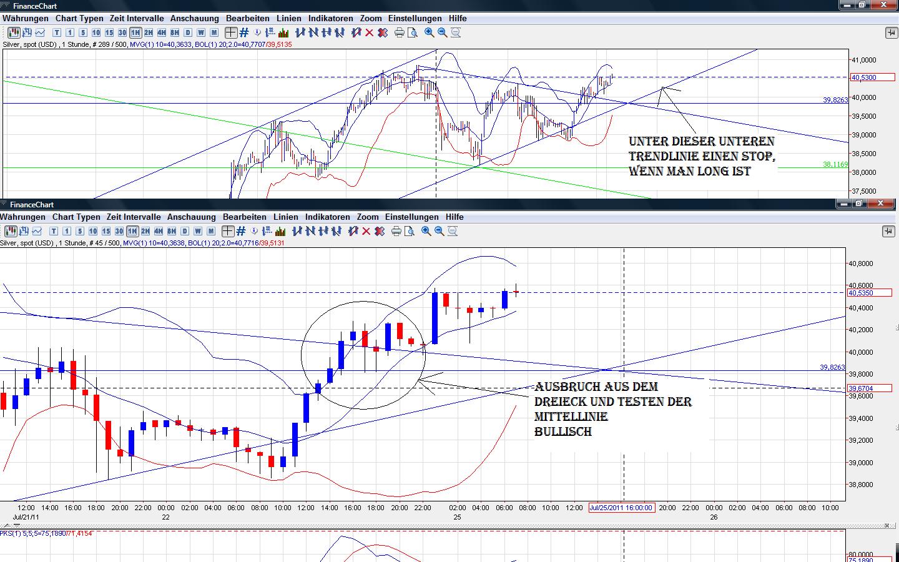Switch upper chart to tick (T) interval
899x562 pixels.
pos(57,32)
